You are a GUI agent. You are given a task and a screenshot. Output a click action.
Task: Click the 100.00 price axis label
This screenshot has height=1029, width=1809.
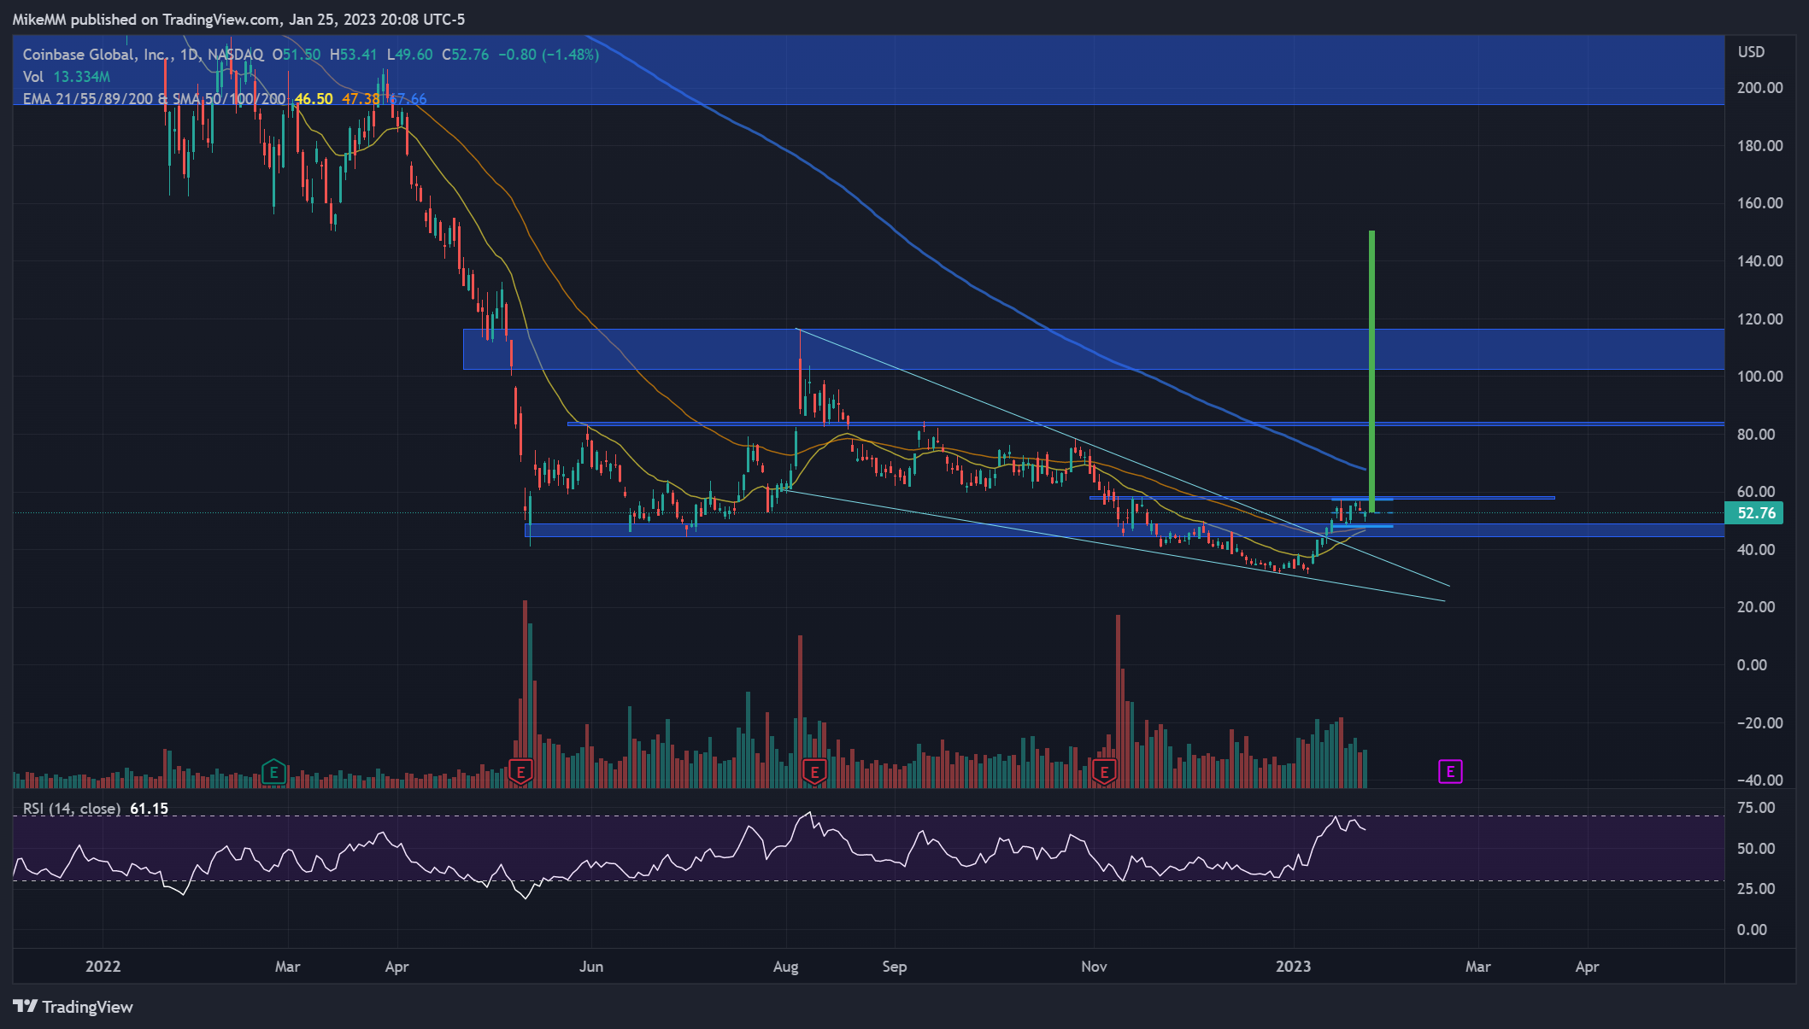click(1760, 377)
